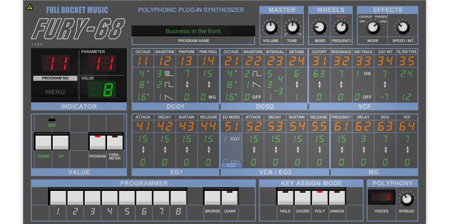This screenshot has height=224, width=449.
Task: Click the Effects Mode selector knob
Action: [373, 28]
